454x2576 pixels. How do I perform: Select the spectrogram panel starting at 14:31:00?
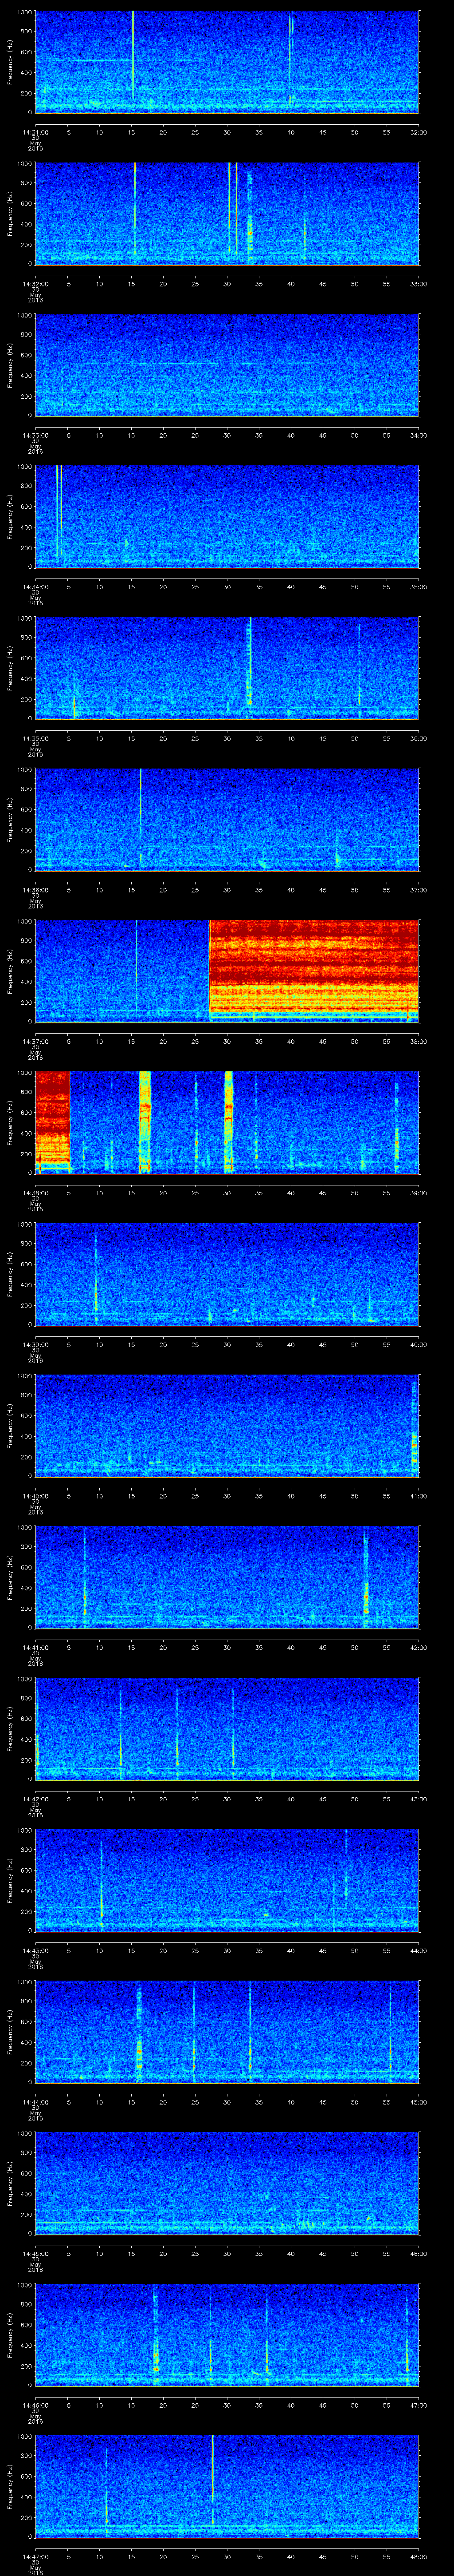click(227, 62)
